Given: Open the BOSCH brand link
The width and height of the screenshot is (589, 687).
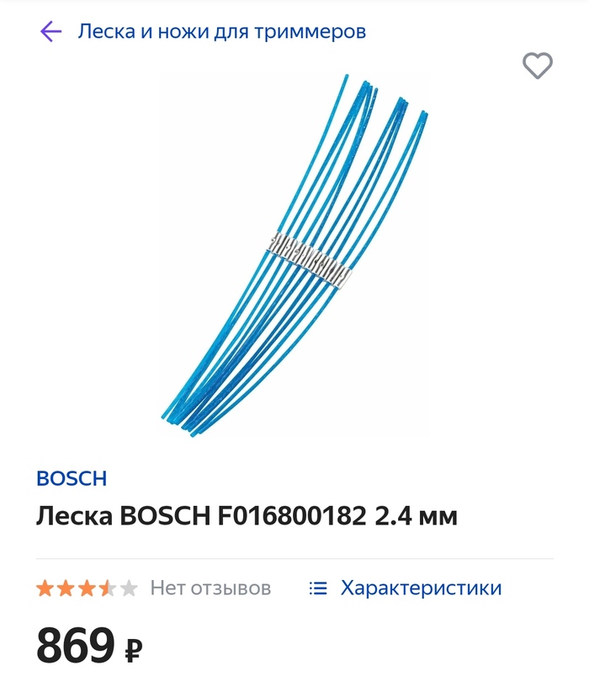Looking at the screenshot, I should 72,478.
